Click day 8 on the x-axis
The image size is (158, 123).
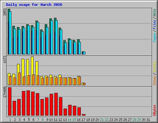43,120
